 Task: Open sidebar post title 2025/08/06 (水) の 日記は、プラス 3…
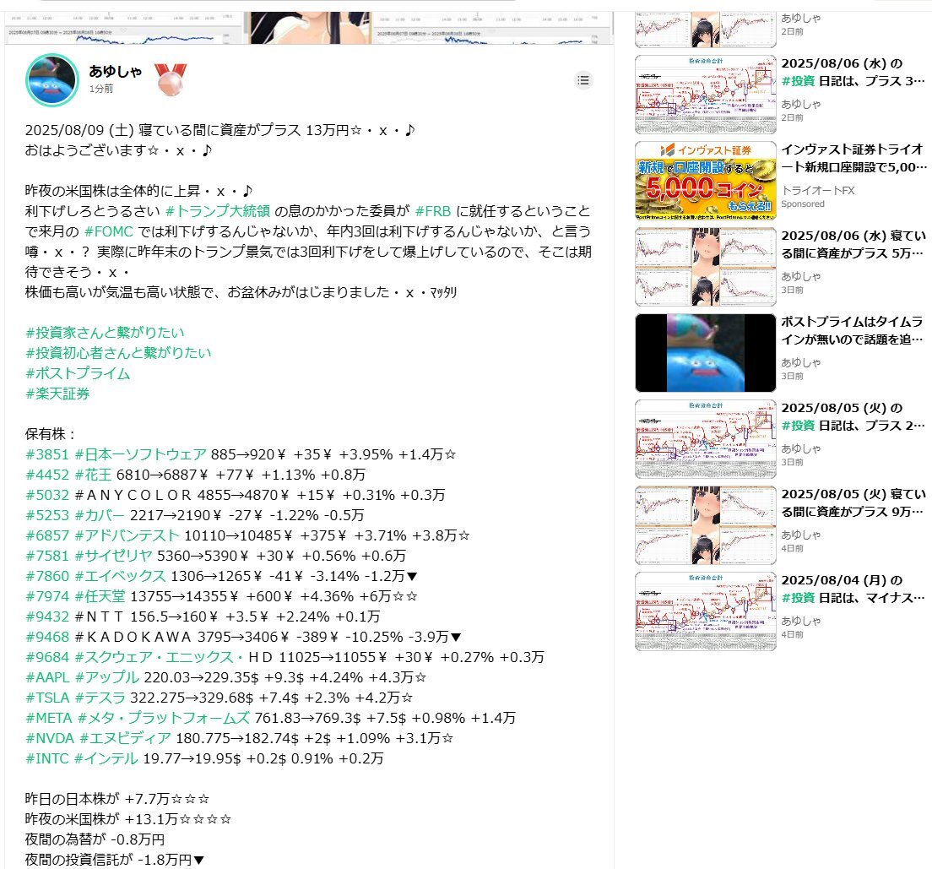point(853,72)
